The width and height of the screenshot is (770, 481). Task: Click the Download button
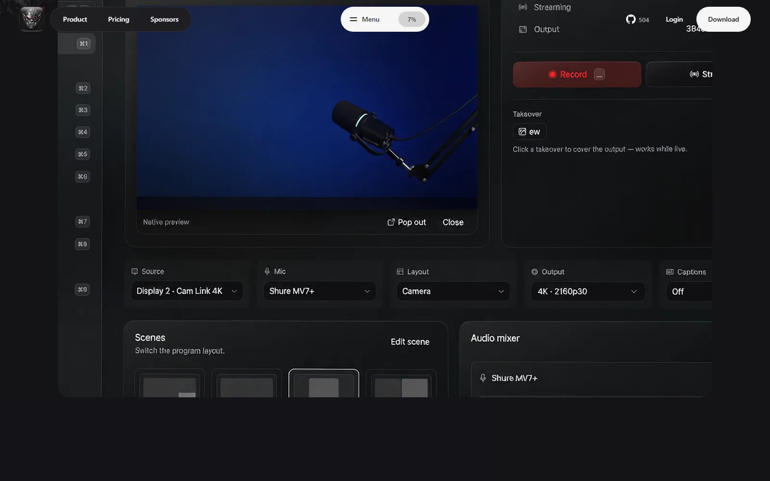723,19
